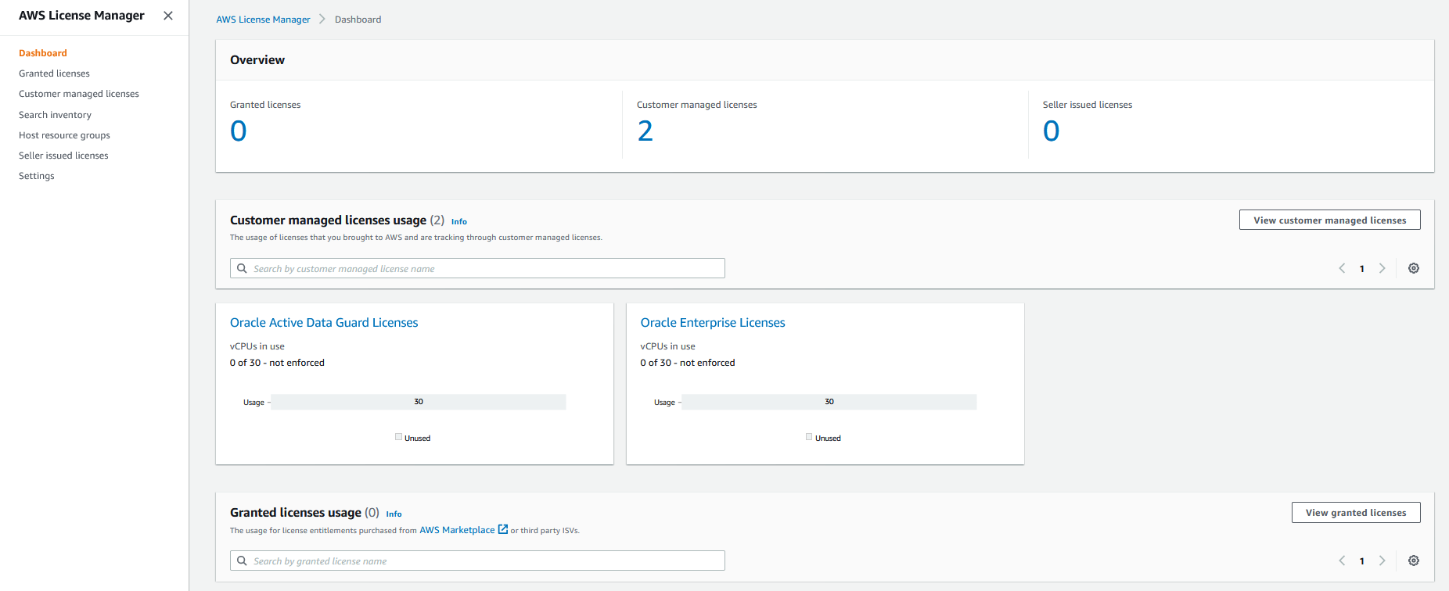Click search magnifier icon in customer managed search
The width and height of the screenshot is (1449, 591).
(x=243, y=268)
